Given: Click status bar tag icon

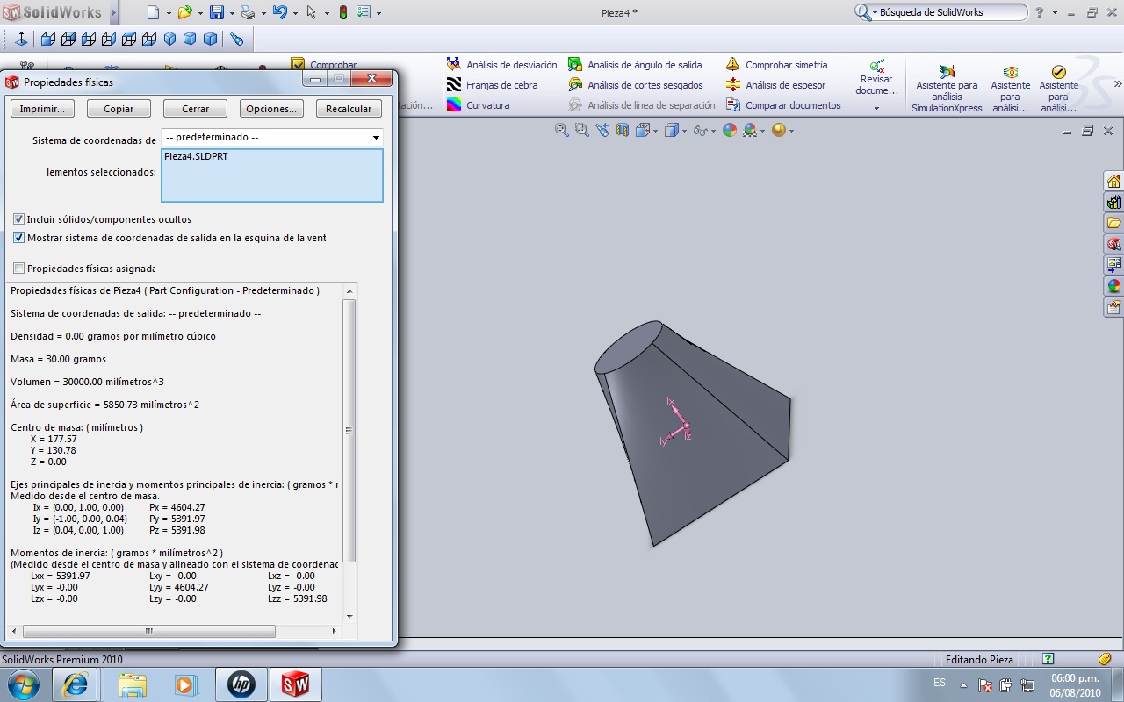Looking at the screenshot, I should [x=1105, y=659].
